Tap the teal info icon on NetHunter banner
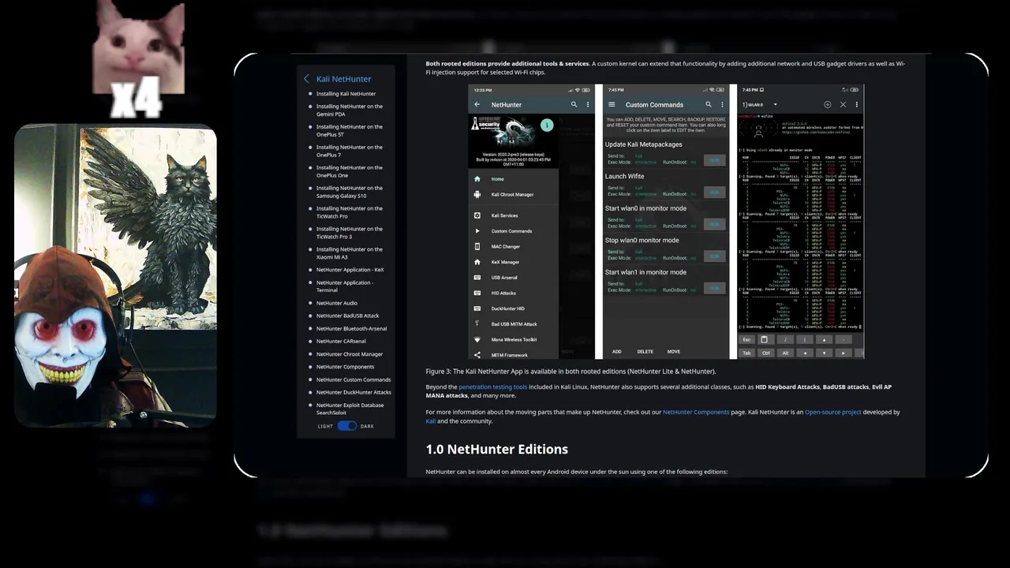This screenshot has height=568, width=1010. coord(547,125)
